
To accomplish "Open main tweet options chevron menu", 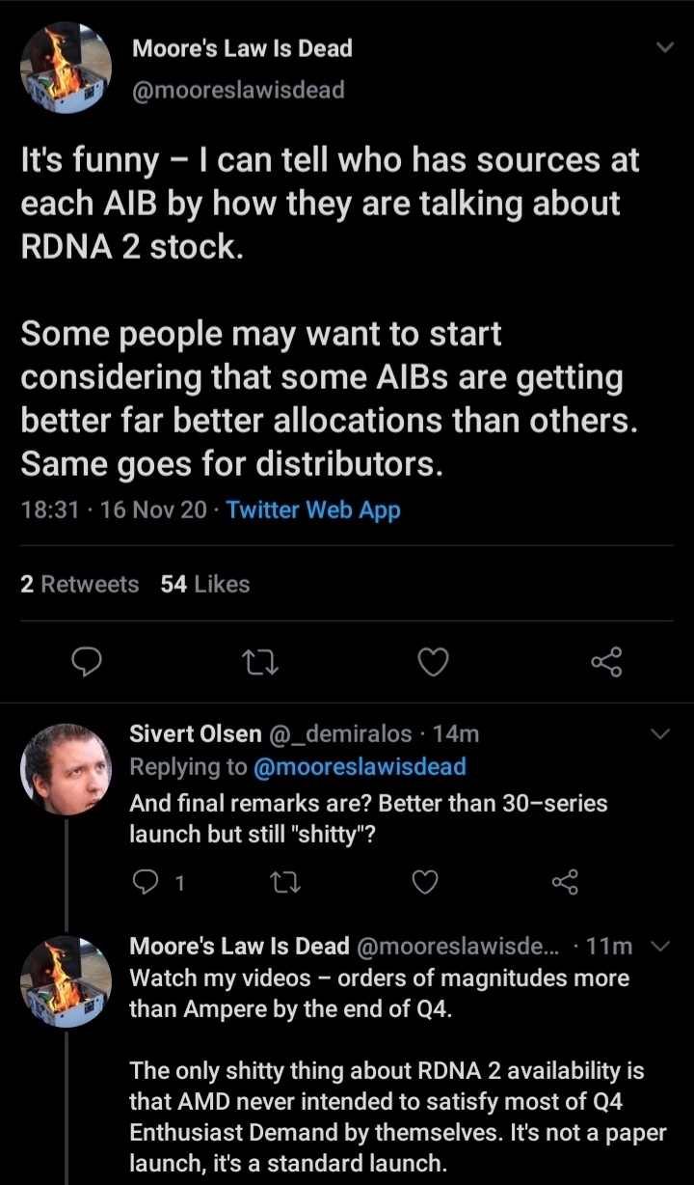I will (664, 47).
